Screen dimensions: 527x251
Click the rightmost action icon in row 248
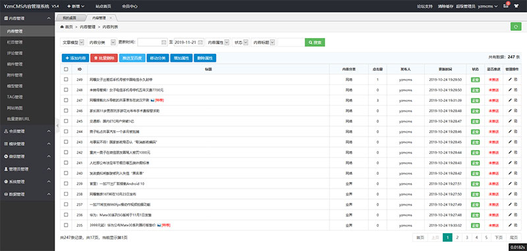pos(516,90)
